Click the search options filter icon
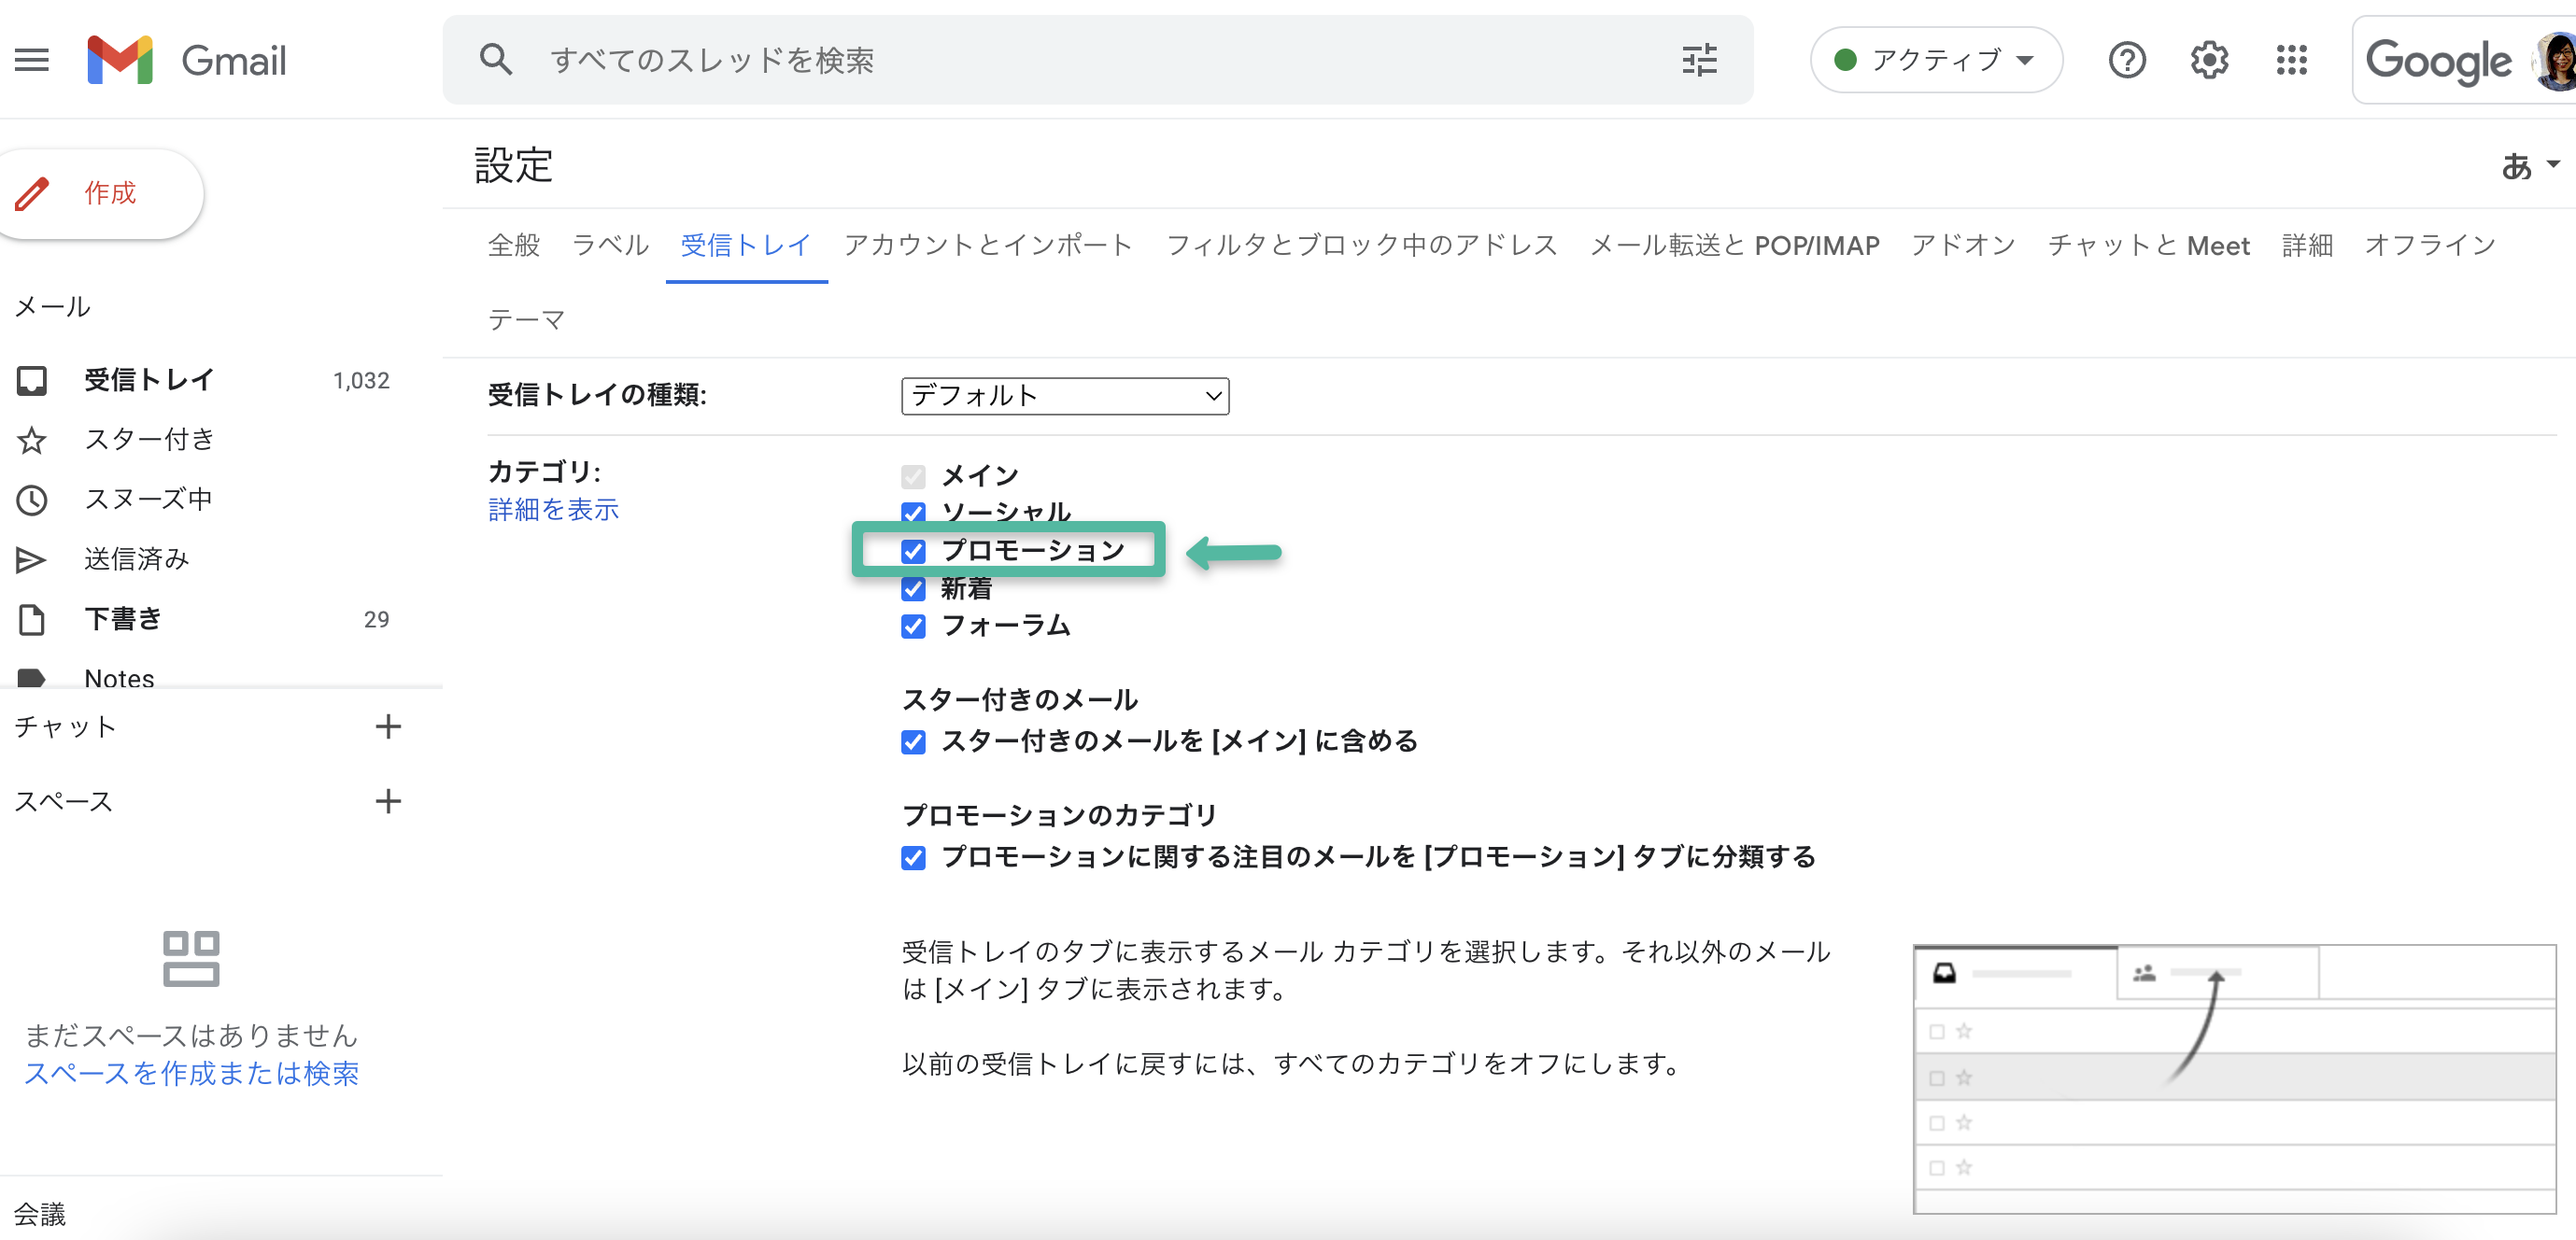Image resolution: width=2576 pixels, height=1240 pixels. click(1699, 60)
